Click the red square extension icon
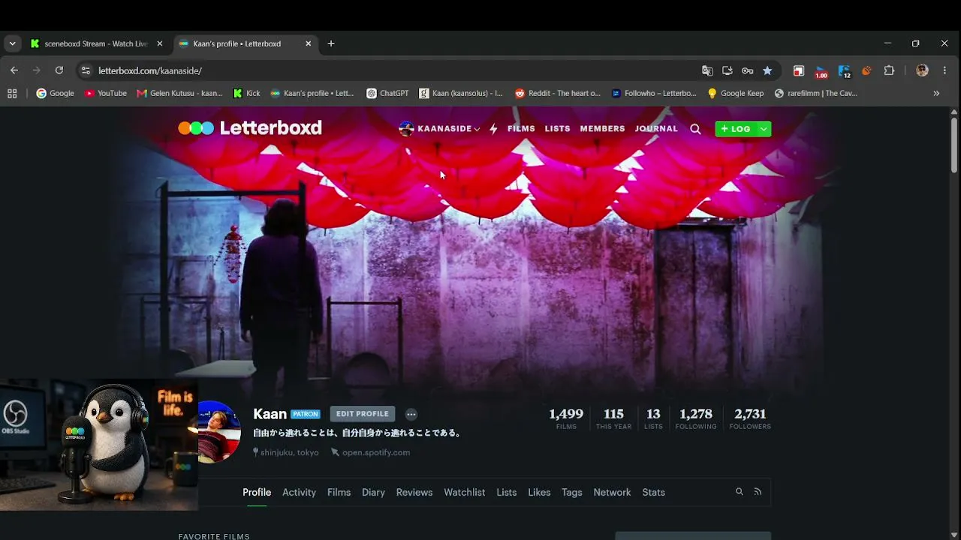Viewport: 961px width, 540px height. tap(799, 70)
